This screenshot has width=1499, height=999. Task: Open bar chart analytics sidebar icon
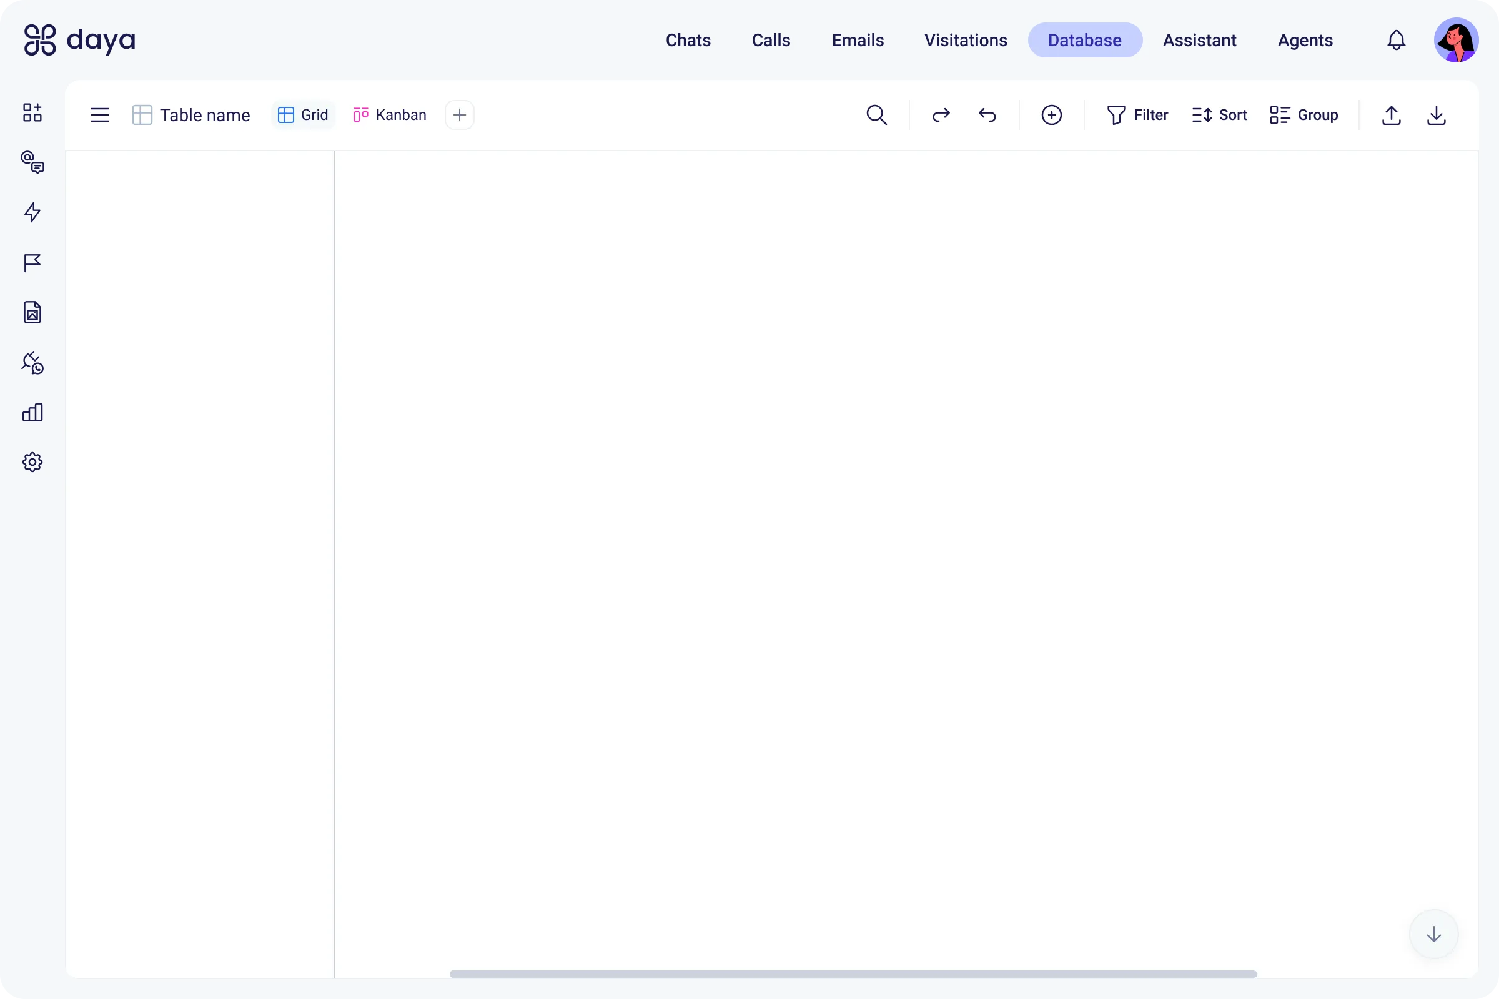(32, 412)
